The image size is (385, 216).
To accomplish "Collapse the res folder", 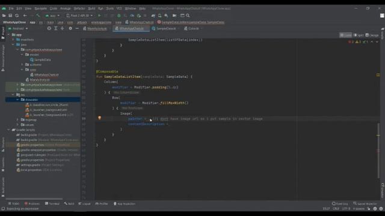I will click(13, 95).
